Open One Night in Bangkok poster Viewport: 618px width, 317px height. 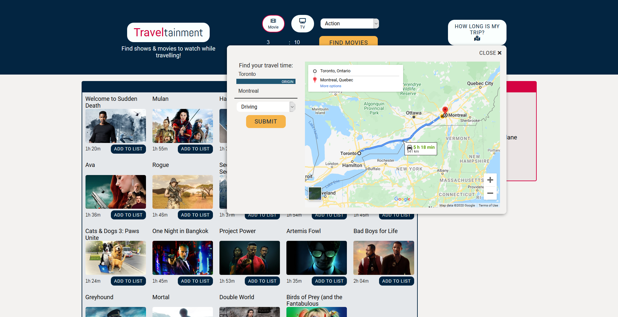pyautogui.click(x=183, y=258)
